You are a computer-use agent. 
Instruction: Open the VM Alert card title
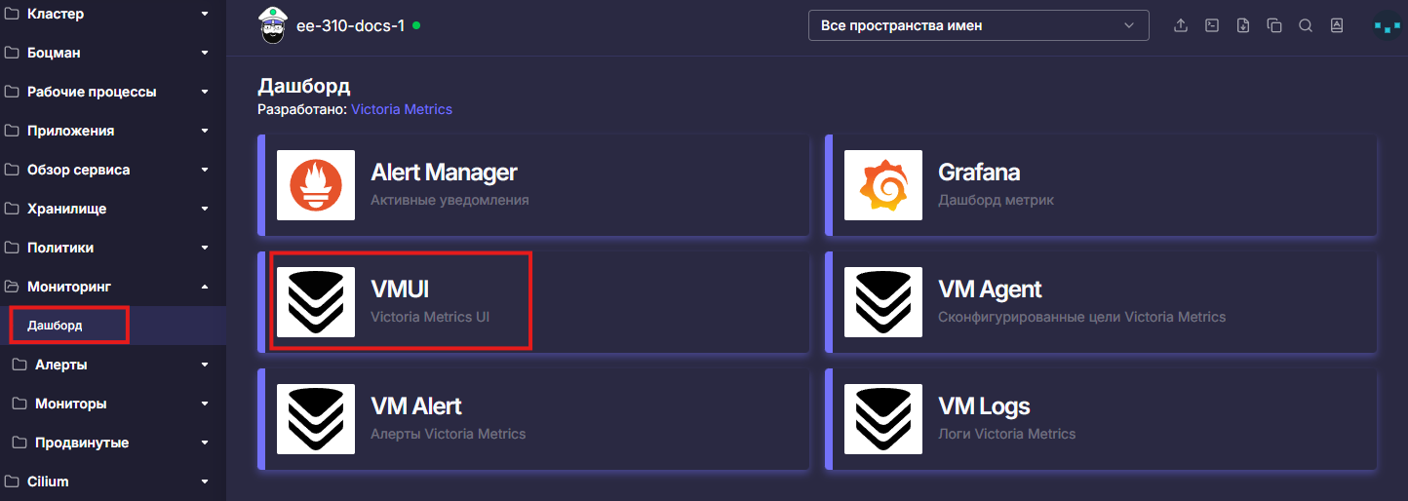(x=416, y=406)
